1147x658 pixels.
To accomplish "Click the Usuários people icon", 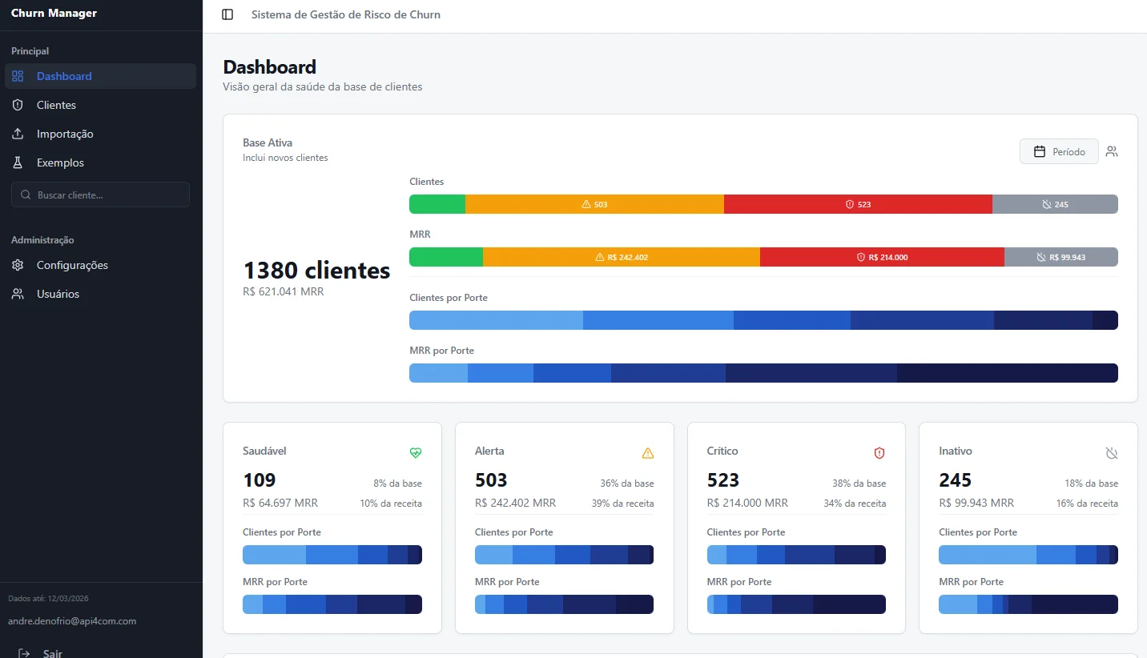I will tap(18, 294).
